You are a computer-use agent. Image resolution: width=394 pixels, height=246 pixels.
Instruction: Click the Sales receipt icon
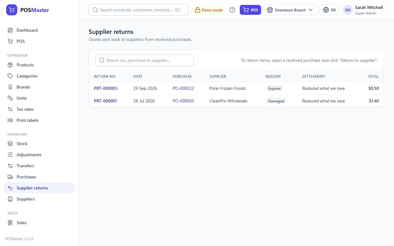coord(10,223)
